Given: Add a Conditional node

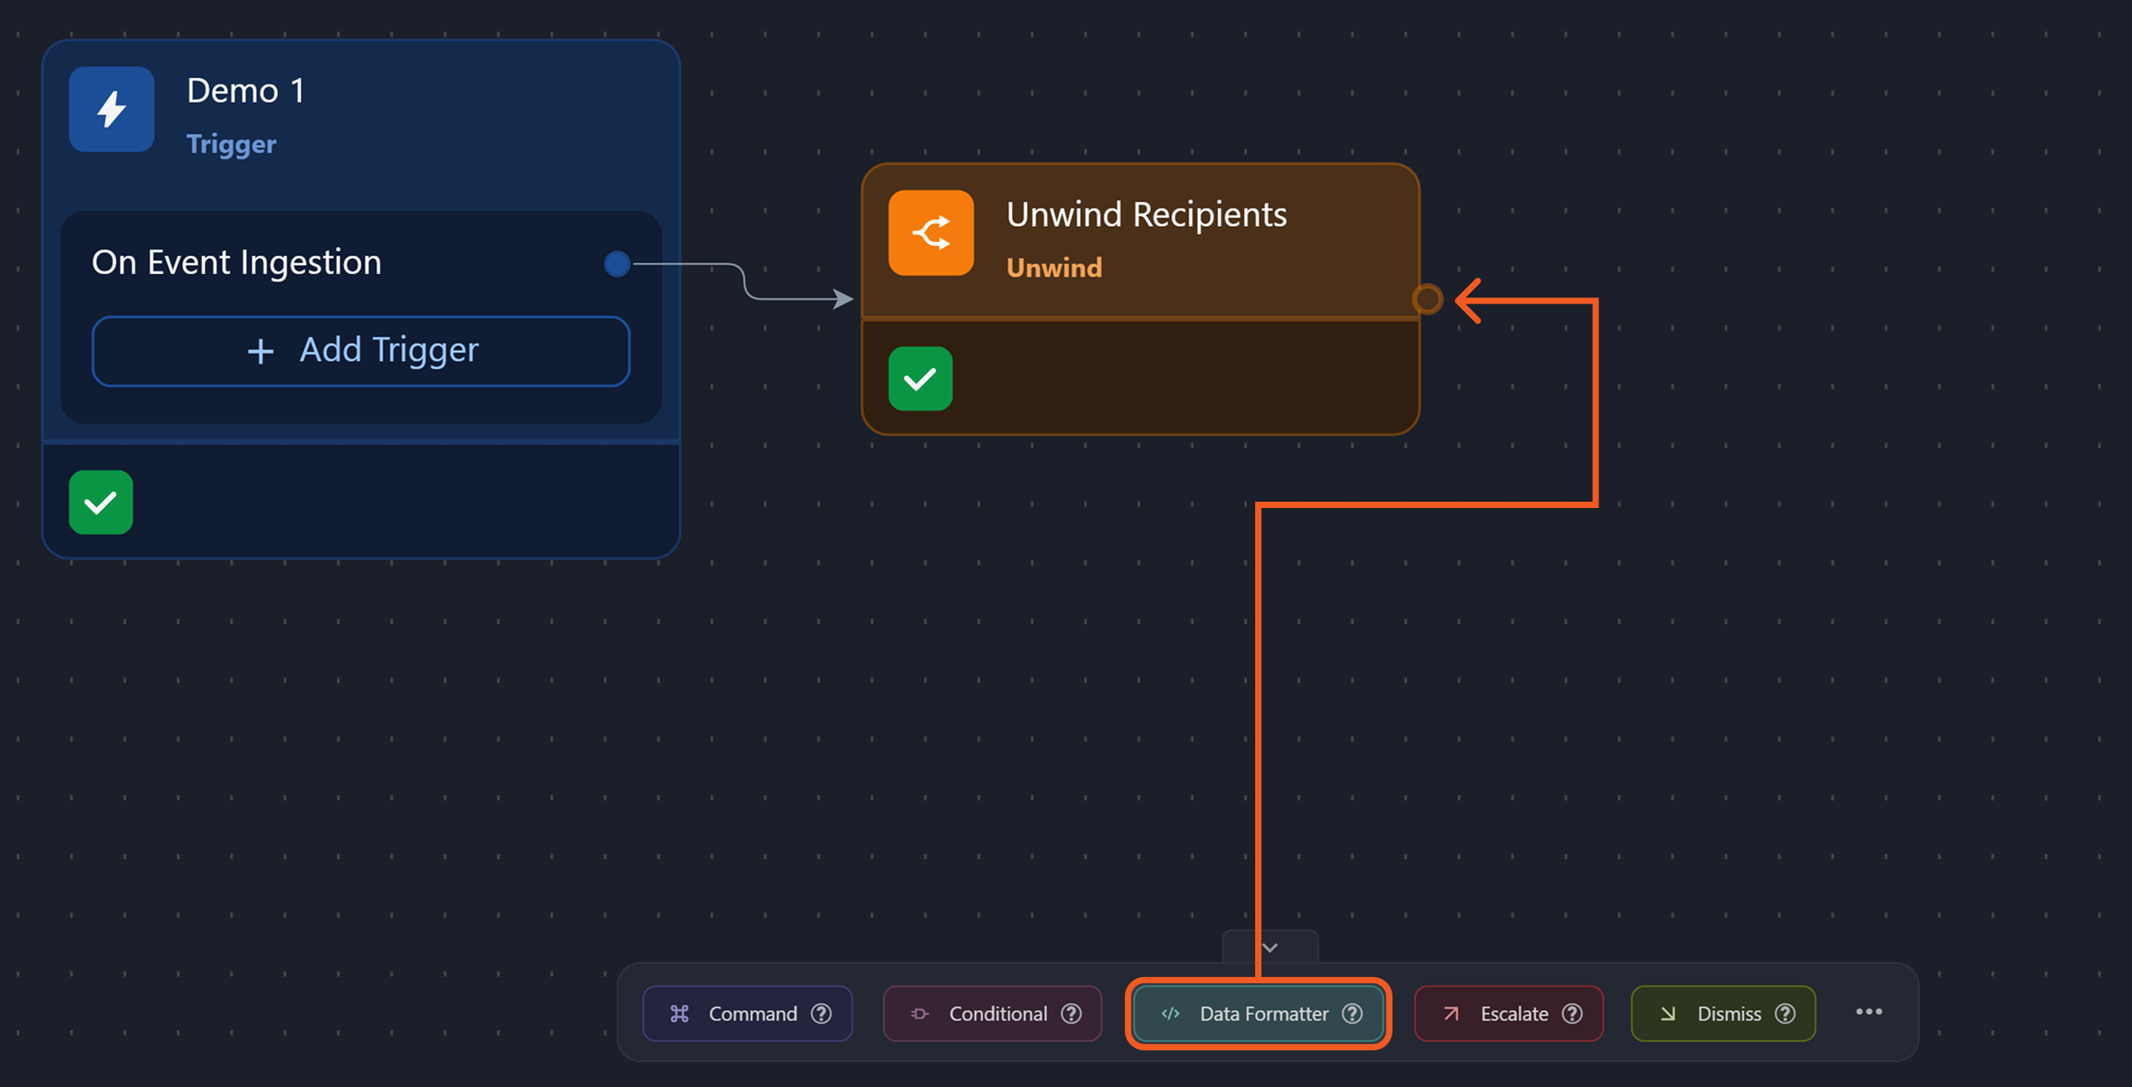Looking at the screenshot, I should [x=997, y=1014].
